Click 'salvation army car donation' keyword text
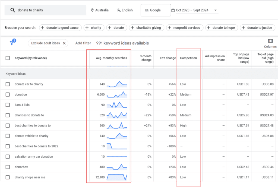 coord(34,157)
